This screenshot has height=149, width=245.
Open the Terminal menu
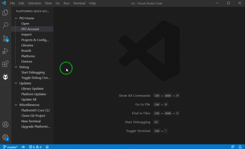pyautogui.click(x=79, y=3)
